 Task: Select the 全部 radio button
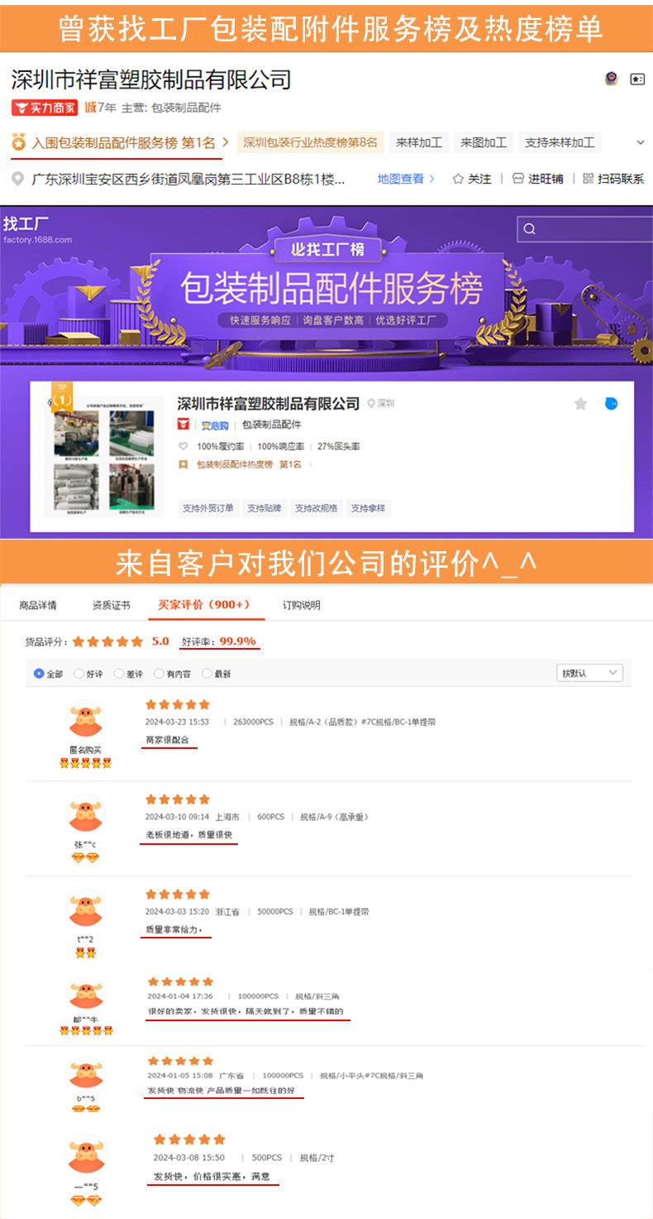pos(39,674)
